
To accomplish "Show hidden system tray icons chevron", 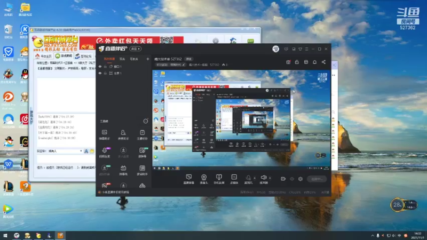I will (372, 236).
